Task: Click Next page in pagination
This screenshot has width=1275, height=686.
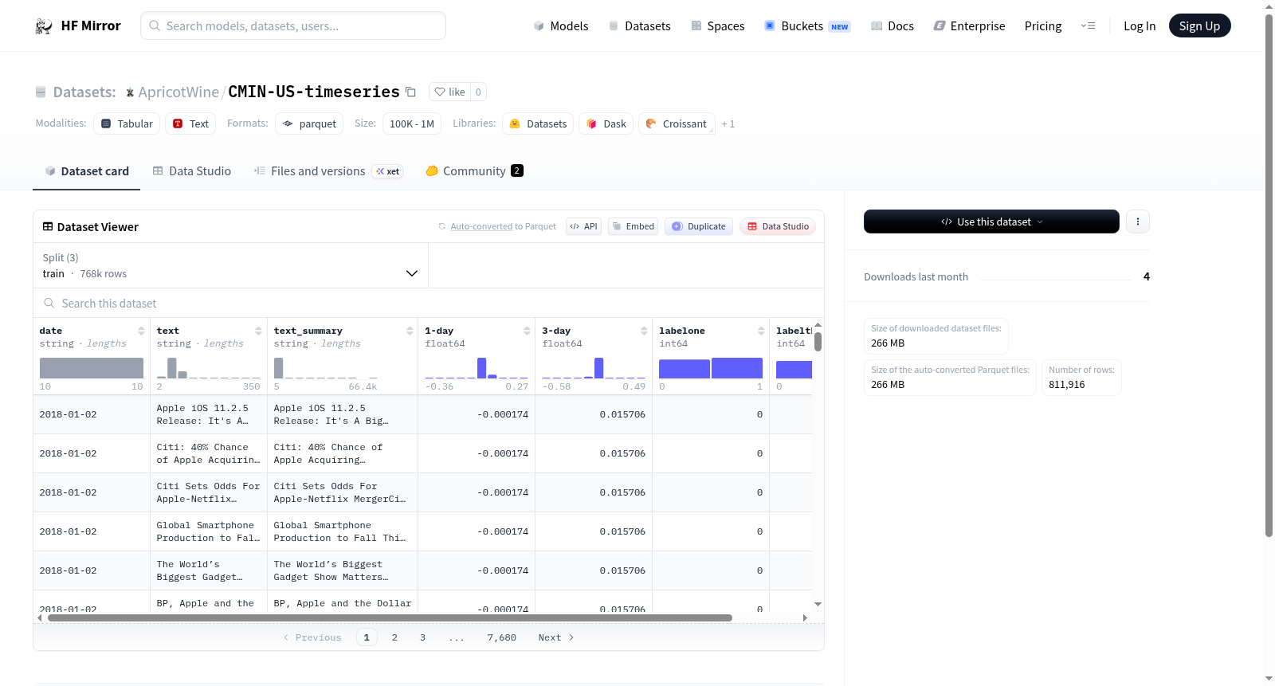Action: tap(555, 637)
